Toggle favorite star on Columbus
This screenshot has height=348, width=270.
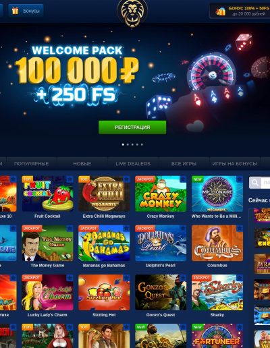coord(240,229)
